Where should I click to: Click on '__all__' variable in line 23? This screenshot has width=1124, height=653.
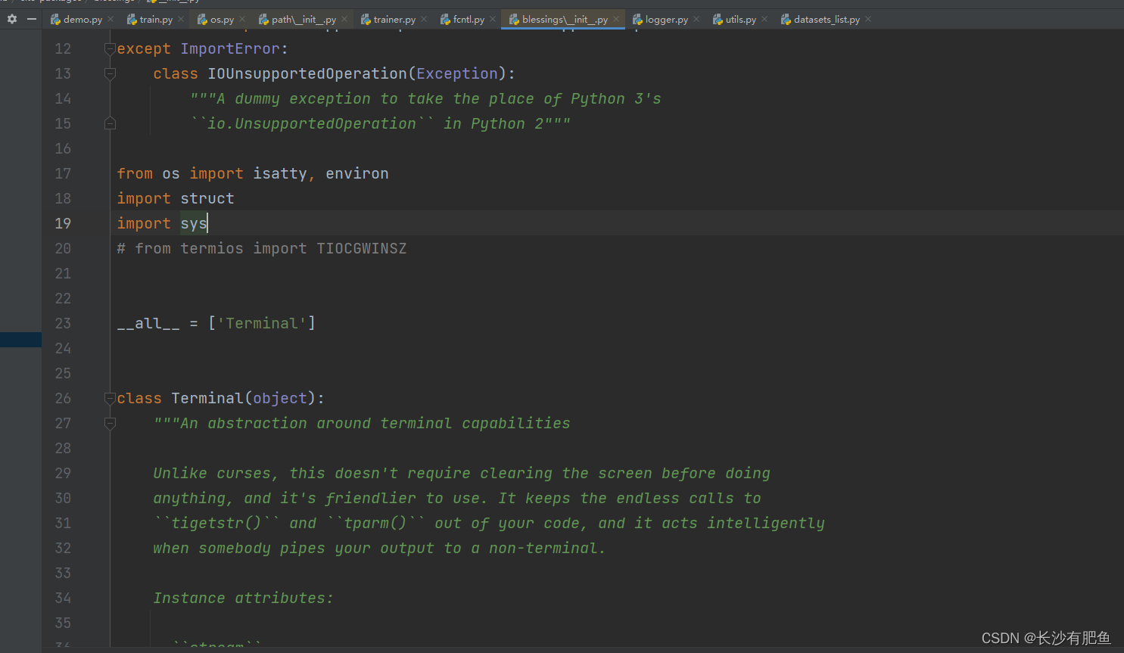click(x=148, y=323)
